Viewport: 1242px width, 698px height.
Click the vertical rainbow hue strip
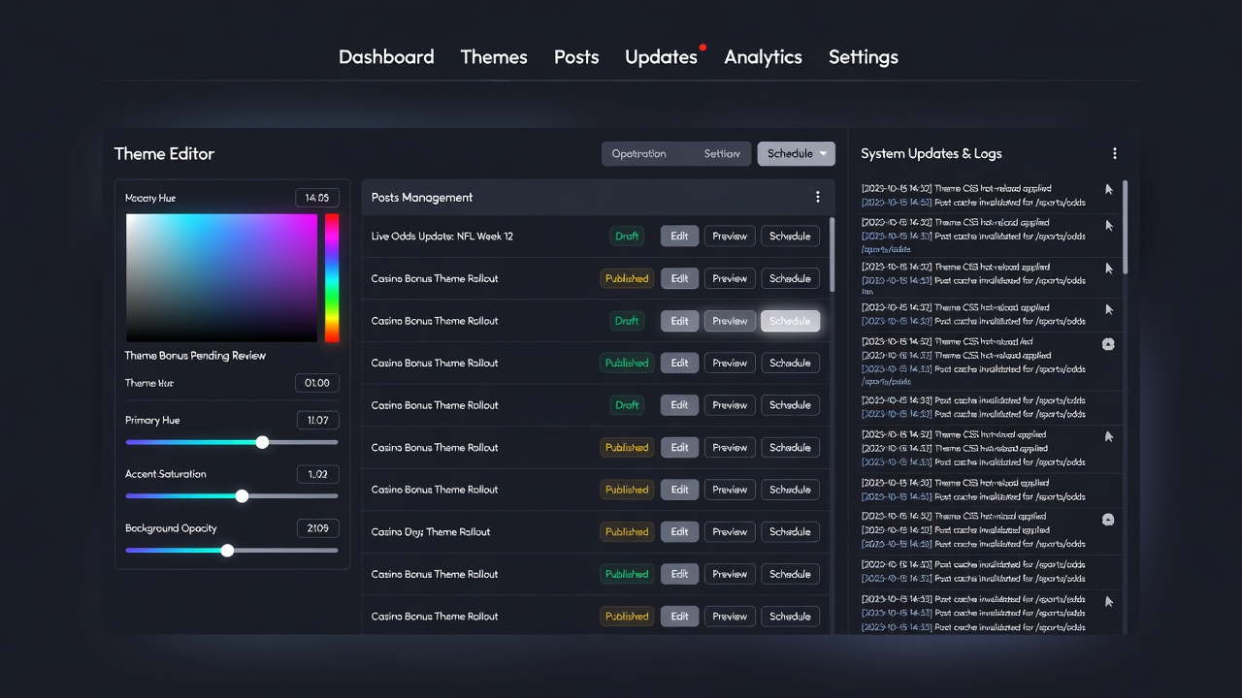pyautogui.click(x=332, y=277)
